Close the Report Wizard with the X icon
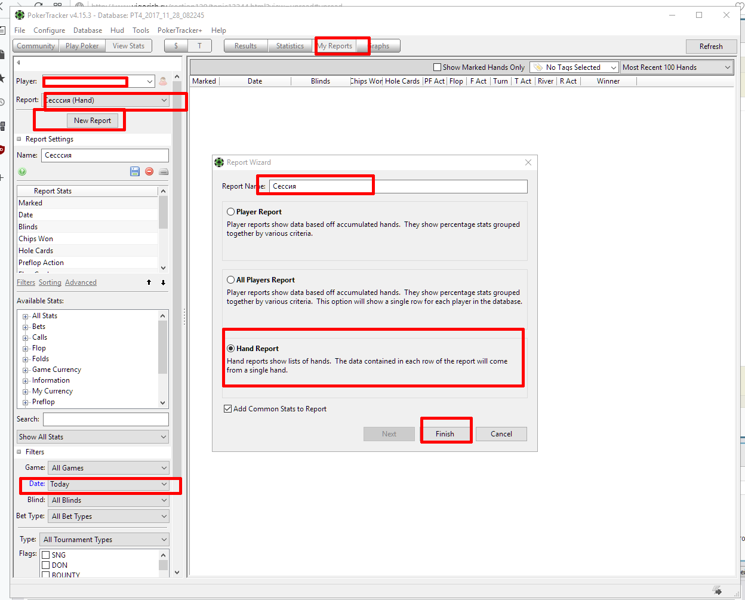The image size is (745, 600). 528,162
